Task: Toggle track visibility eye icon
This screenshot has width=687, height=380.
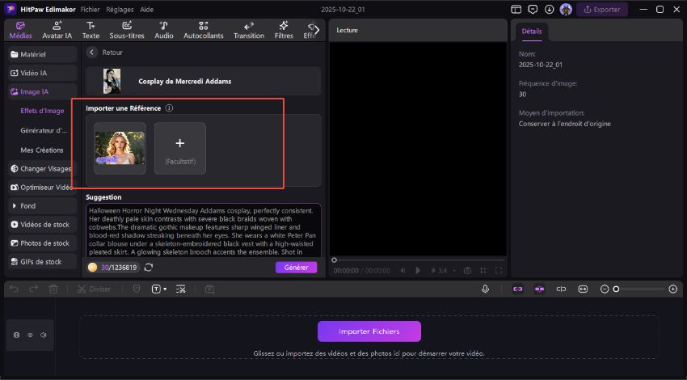Action: pyautogui.click(x=30, y=334)
